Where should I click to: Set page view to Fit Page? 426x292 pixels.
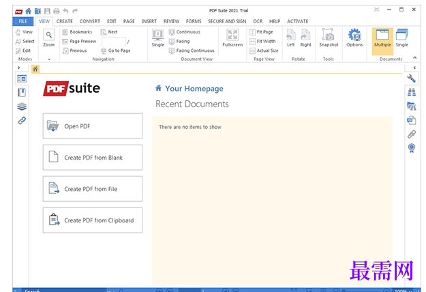[x=261, y=32]
